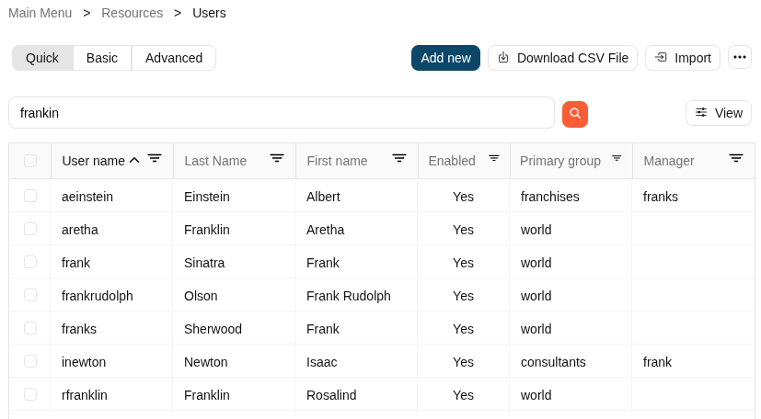The image size is (761, 419).
Task: Toggle the select-all header checkbox
Action: click(30, 161)
